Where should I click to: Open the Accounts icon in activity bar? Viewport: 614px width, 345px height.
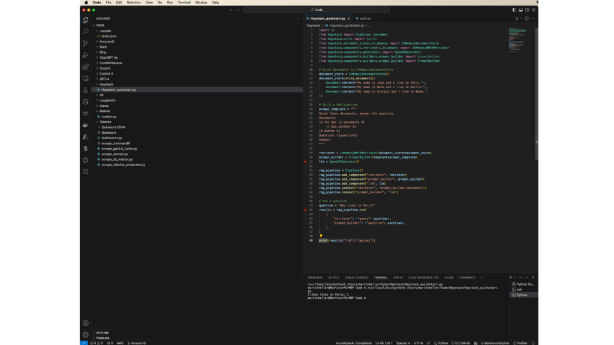[x=86, y=323]
